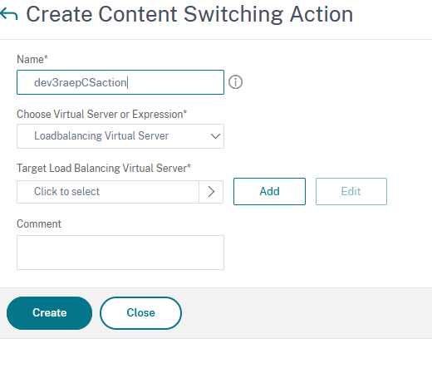Click the Loadbalancing Virtual Server selected text
This screenshot has width=432, height=373.
101,136
